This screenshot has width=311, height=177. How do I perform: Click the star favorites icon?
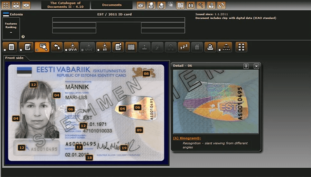161,5
